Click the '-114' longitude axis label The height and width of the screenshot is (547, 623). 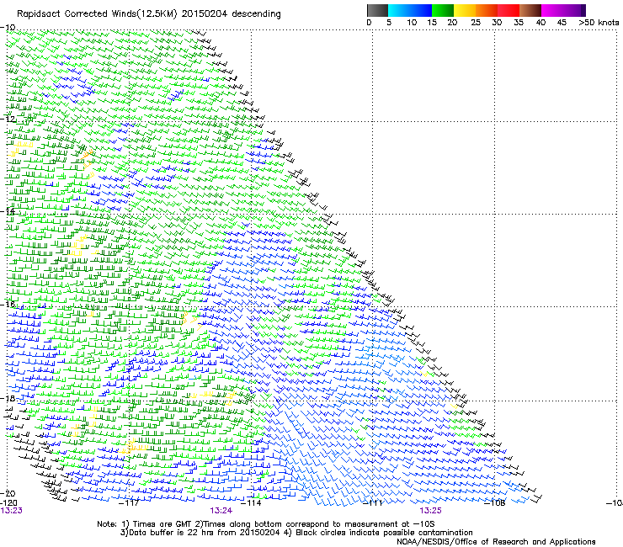tap(251, 503)
